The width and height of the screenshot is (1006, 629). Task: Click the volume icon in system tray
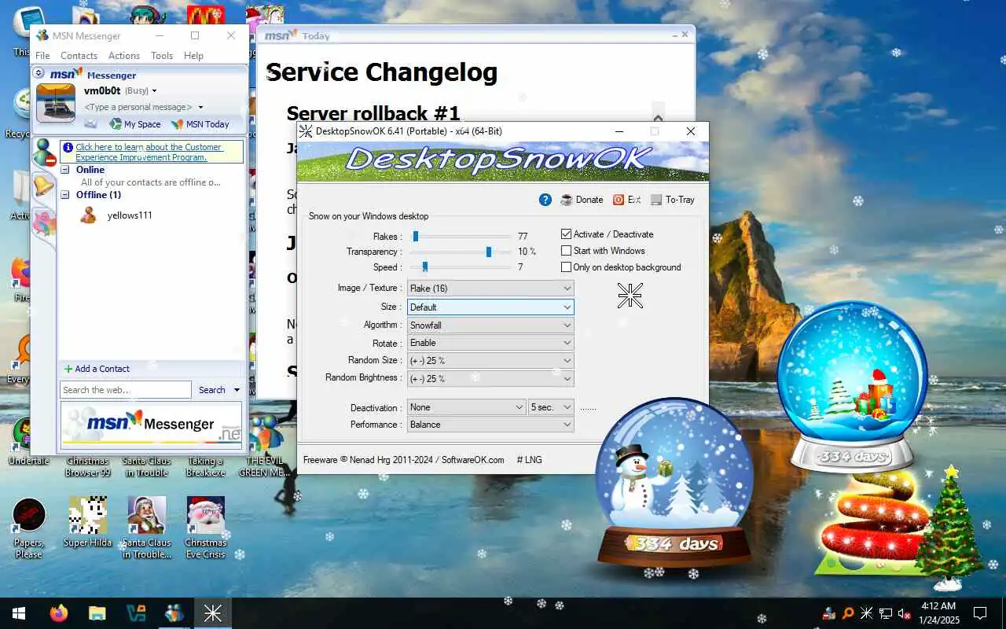tap(905, 613)
